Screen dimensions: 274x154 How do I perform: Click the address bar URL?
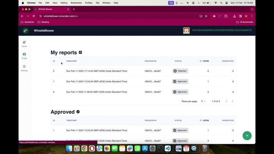point(61,16)
